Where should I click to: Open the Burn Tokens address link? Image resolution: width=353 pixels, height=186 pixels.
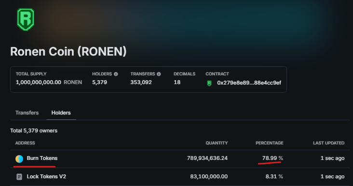click(x=42, y=158)
